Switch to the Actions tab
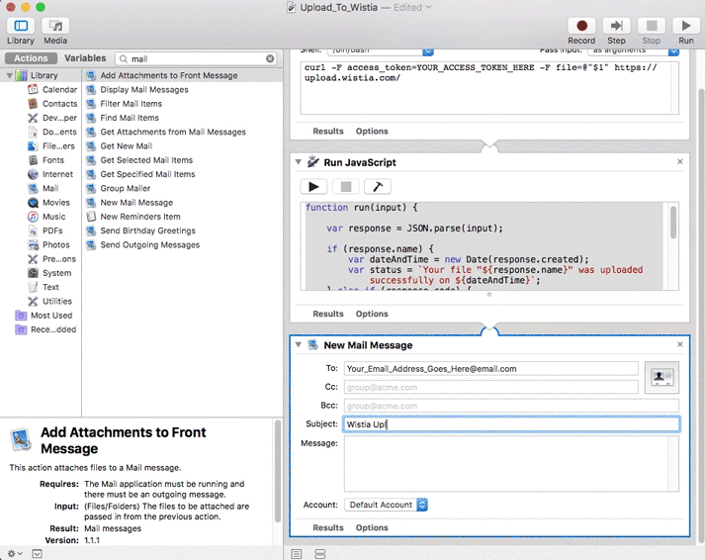 [31, 58]
